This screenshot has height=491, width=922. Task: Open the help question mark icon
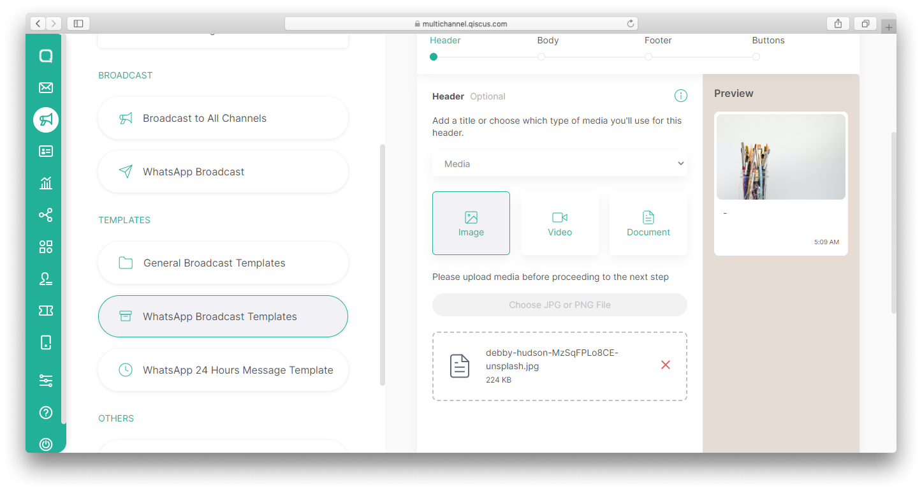46,413
